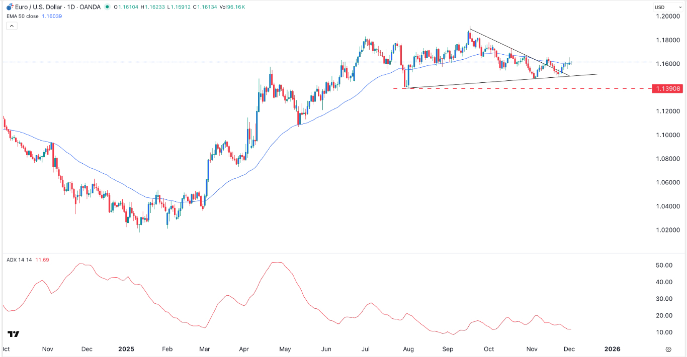
Task: Click the green market status dot
Action: click(107, 7)
